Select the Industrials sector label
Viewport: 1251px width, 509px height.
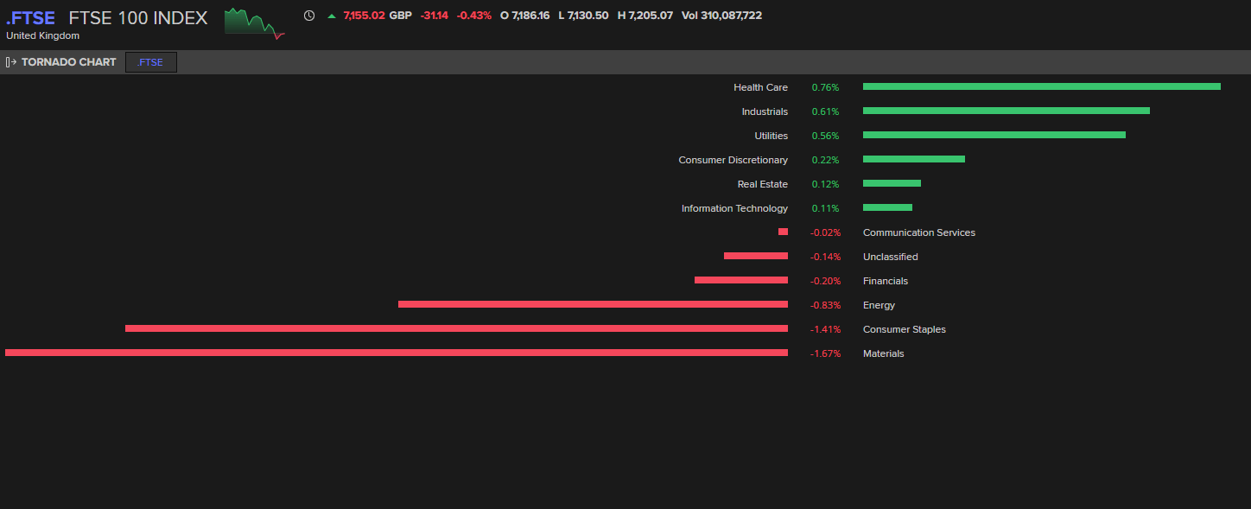coord(765,111)
